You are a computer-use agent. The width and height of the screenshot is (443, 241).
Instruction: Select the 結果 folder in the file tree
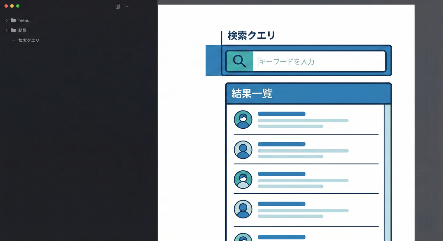click(22, 30)
